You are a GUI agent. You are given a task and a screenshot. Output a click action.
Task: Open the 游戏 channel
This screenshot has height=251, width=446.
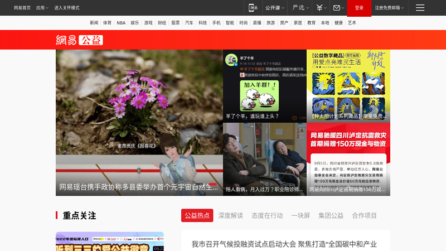click(148, 23)
